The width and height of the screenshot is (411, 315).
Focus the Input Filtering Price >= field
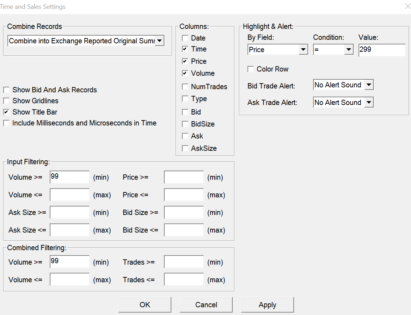click(x=184, y=177)
